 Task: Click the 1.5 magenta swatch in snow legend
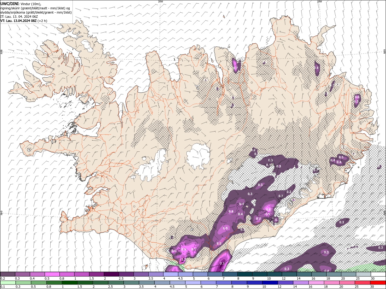96,274
